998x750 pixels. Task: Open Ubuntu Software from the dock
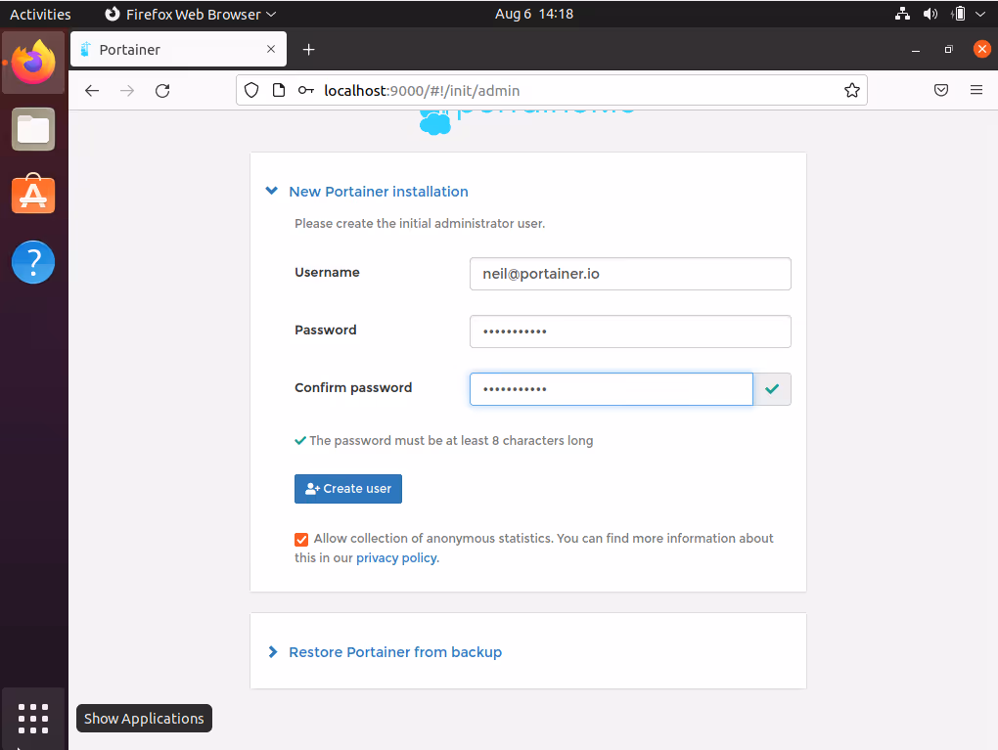[33, 194]
